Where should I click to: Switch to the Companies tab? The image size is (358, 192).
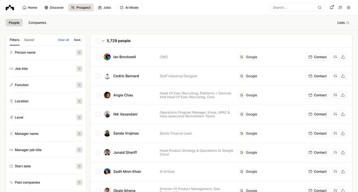37,23
